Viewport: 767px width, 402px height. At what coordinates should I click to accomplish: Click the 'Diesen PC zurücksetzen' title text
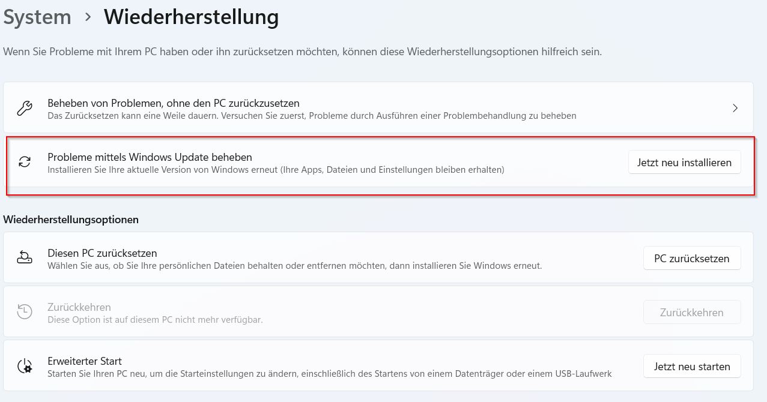(102, 253)
